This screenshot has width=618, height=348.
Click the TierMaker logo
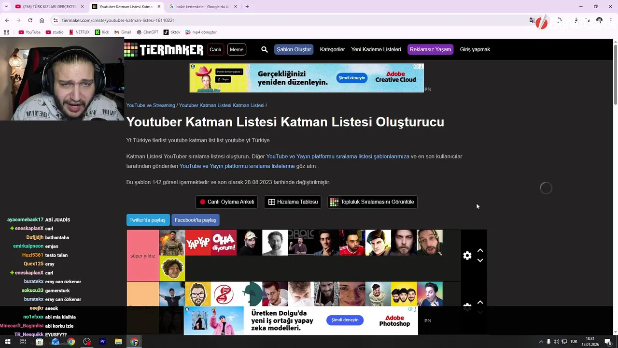click(164, 49)
